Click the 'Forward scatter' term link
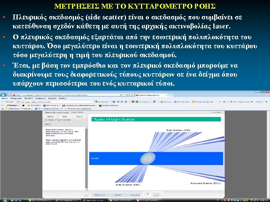Image resolution: width=270 pixels, height=202 pixels. coord(55,130)
